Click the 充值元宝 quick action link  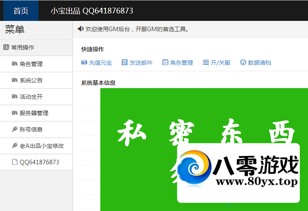pos(100,63)
